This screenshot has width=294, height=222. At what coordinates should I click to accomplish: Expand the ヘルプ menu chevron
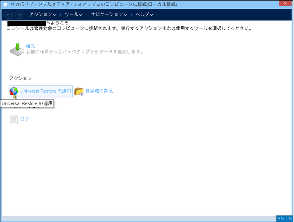point(152,15)
